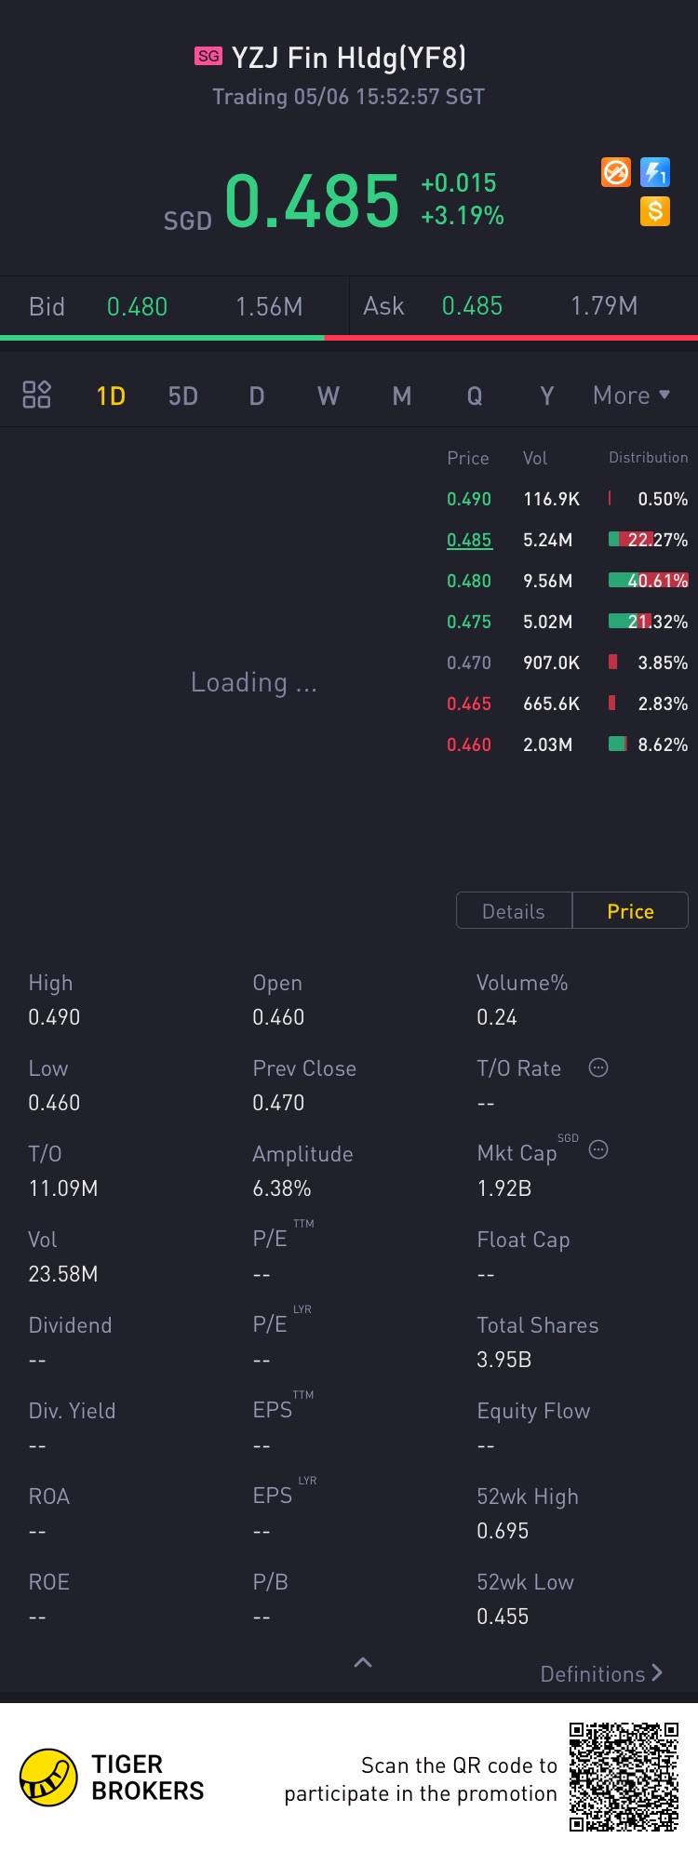Image resolution: width=698 pixels, height=1852 pixels.
Task: Click the T/O Rate info bubble icon
Action: [598, 1067]
